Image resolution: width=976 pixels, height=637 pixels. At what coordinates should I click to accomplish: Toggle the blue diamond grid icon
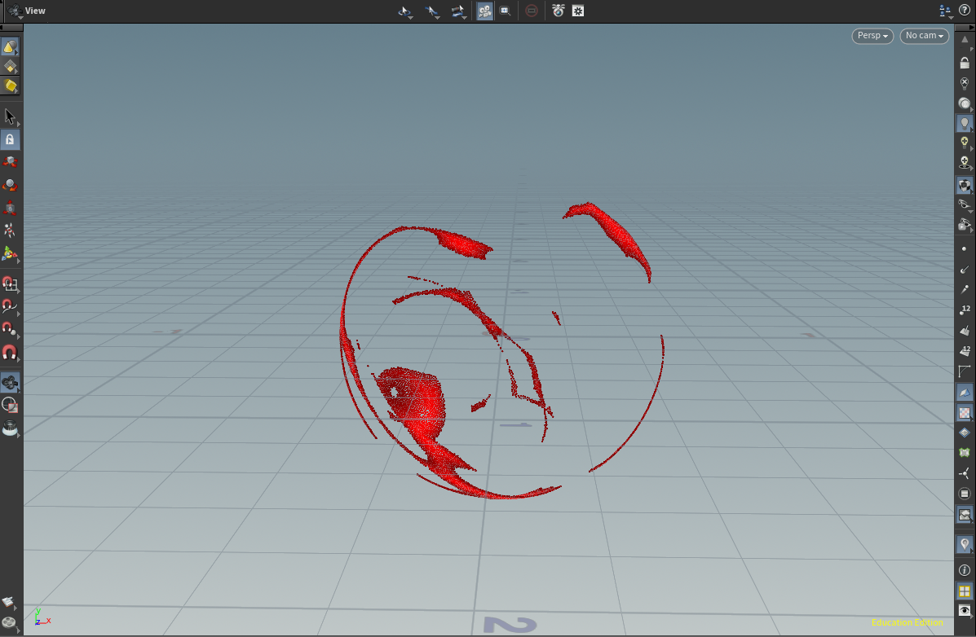point(965,433)
